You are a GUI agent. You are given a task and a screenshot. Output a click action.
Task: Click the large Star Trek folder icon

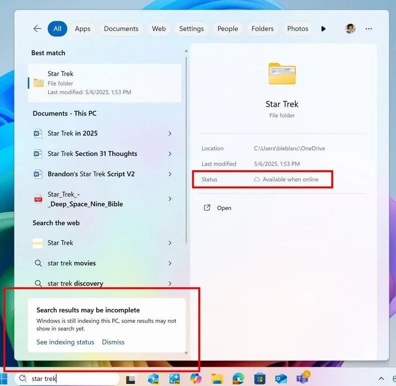tap(282, 73)
